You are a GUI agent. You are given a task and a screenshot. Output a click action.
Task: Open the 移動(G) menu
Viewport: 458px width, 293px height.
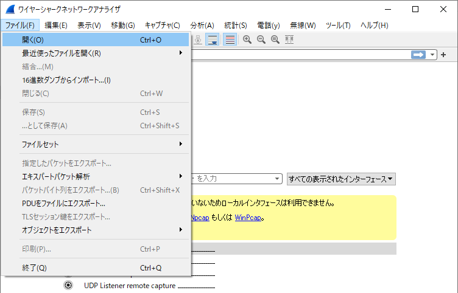(x=122, y=26)
